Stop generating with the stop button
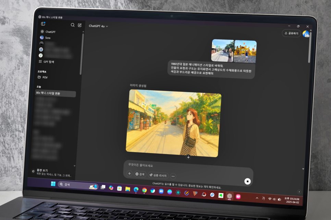Image resolution: width=331 pixels, height=220 pixels. coord(247,181)
